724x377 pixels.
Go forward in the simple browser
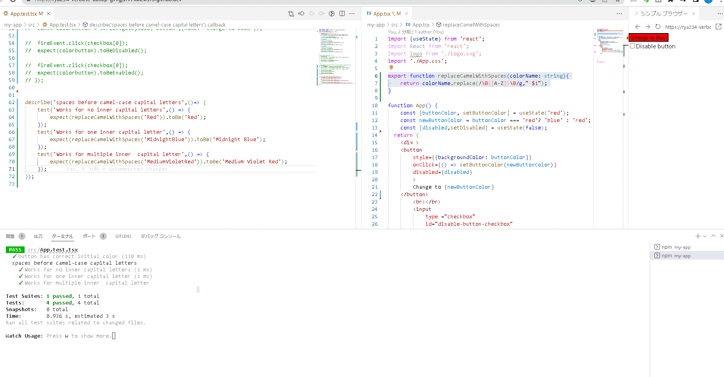click(648, 27)
